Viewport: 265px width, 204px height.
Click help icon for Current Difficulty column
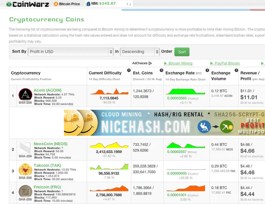129,70
